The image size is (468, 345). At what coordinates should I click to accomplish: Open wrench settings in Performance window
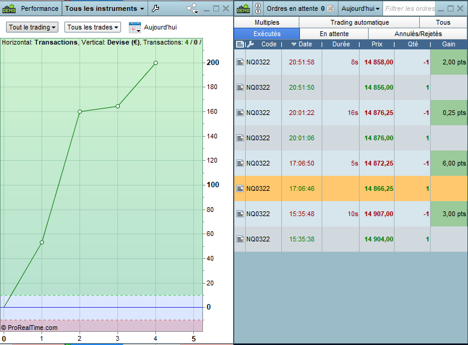[x=155, y=8]
